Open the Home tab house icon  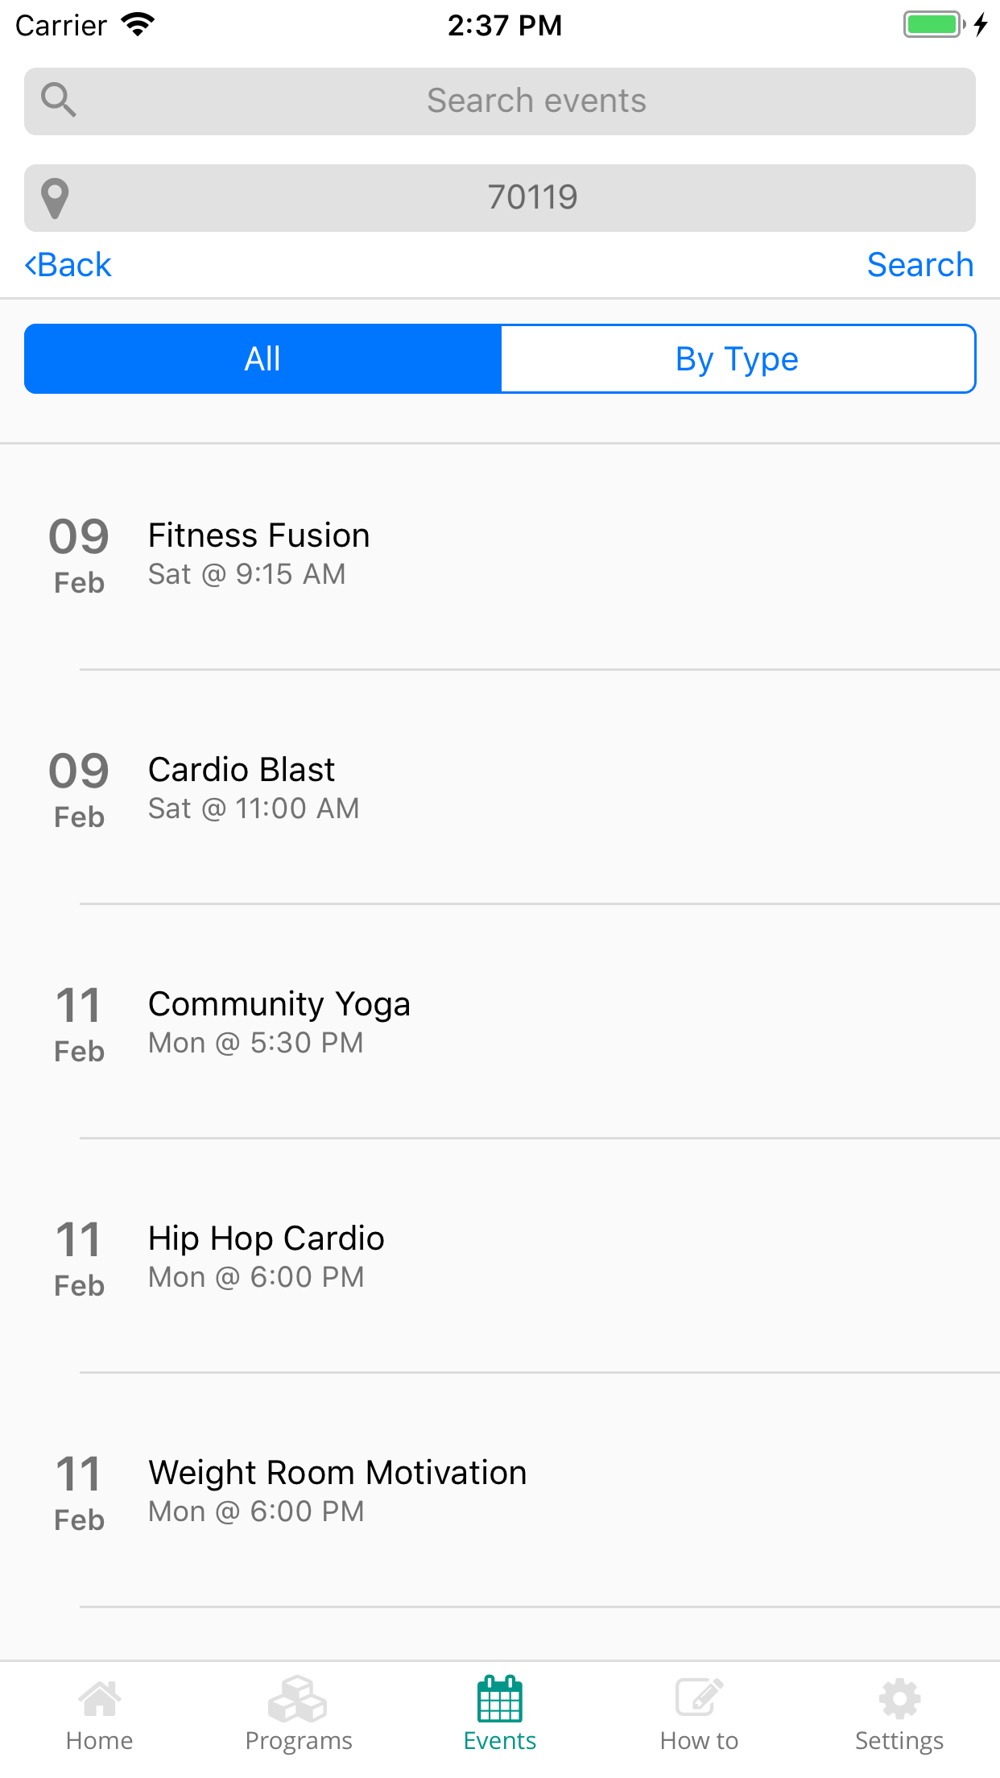[x=100, y=1697]
